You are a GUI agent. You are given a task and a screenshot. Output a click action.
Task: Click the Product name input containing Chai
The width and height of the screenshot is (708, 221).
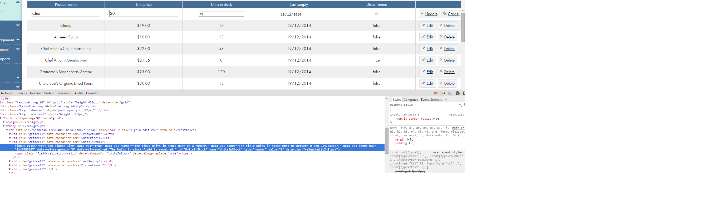click(x=66, y=13)
